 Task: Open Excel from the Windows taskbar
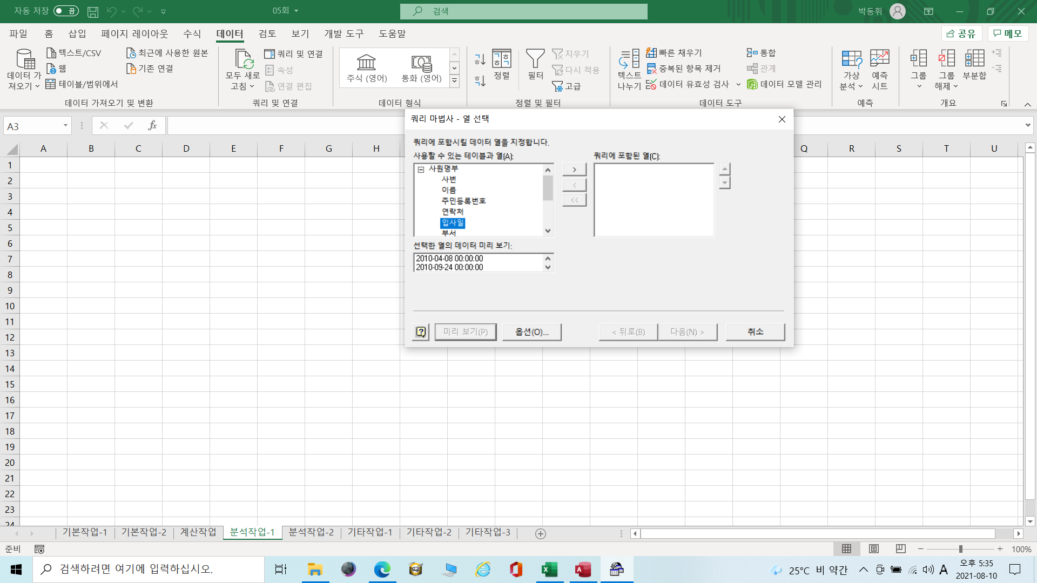pyautogui.click(x=549, y=570)
